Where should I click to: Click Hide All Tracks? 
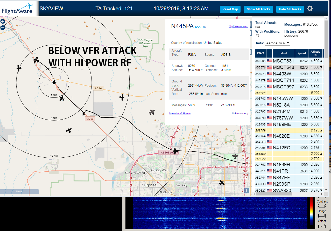[x=290, y=9]
